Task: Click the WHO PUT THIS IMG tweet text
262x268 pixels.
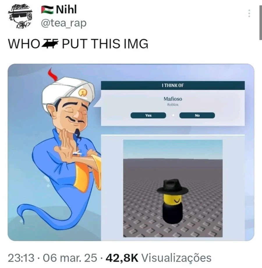Action: click(x=78, y=44)
